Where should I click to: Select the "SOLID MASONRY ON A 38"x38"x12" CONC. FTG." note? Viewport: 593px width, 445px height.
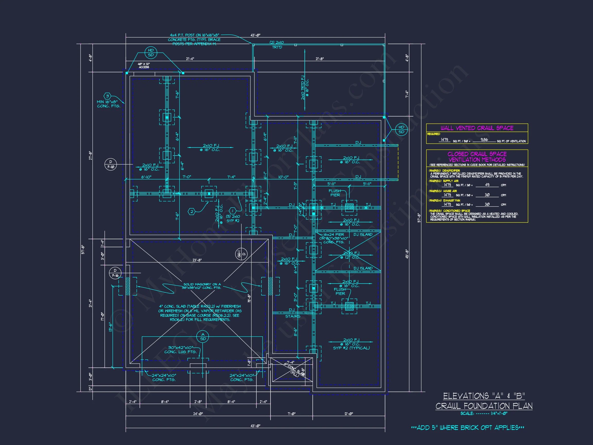(x=202, y=286)
